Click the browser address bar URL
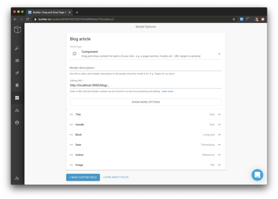Image resolution: width=278 pixels, height=199 pixels. pos(76,19)
